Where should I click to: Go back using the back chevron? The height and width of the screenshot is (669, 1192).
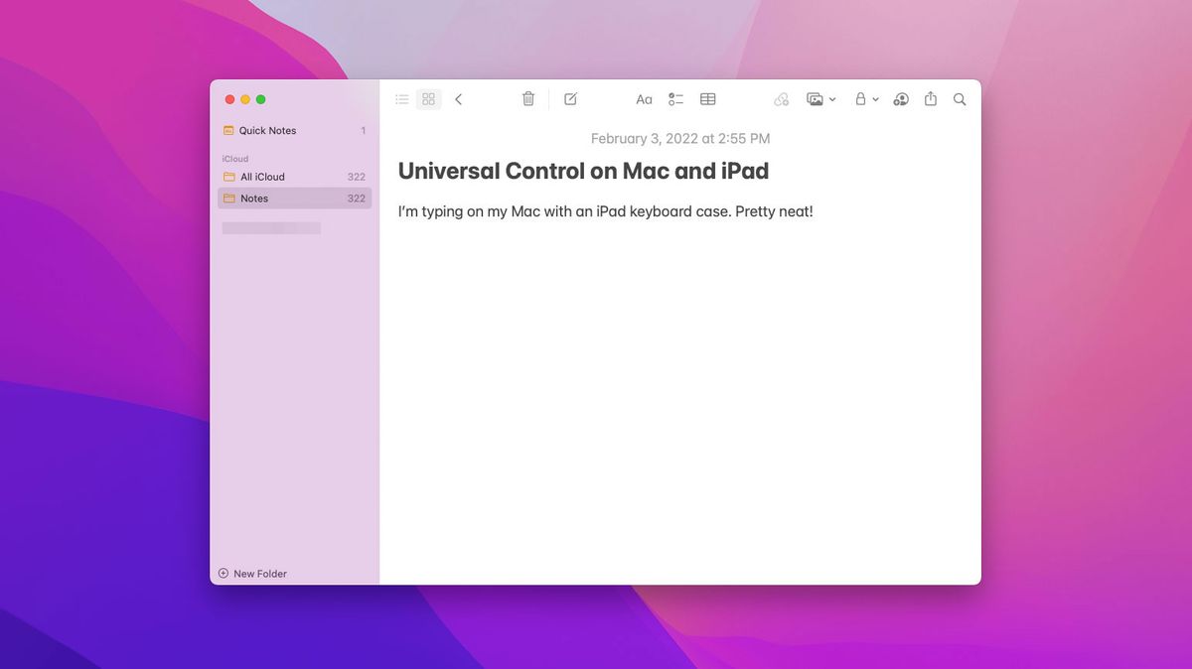[458, 99]
